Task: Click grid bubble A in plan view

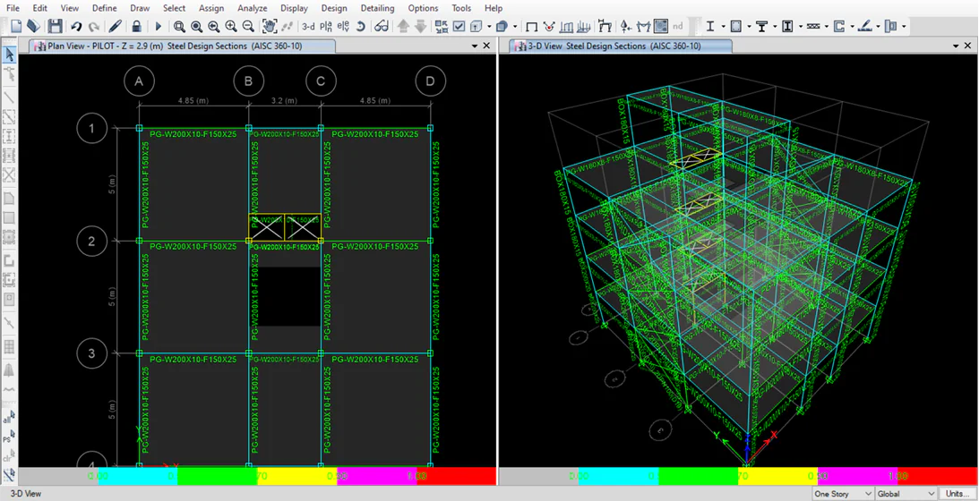Action: (139, 81)
